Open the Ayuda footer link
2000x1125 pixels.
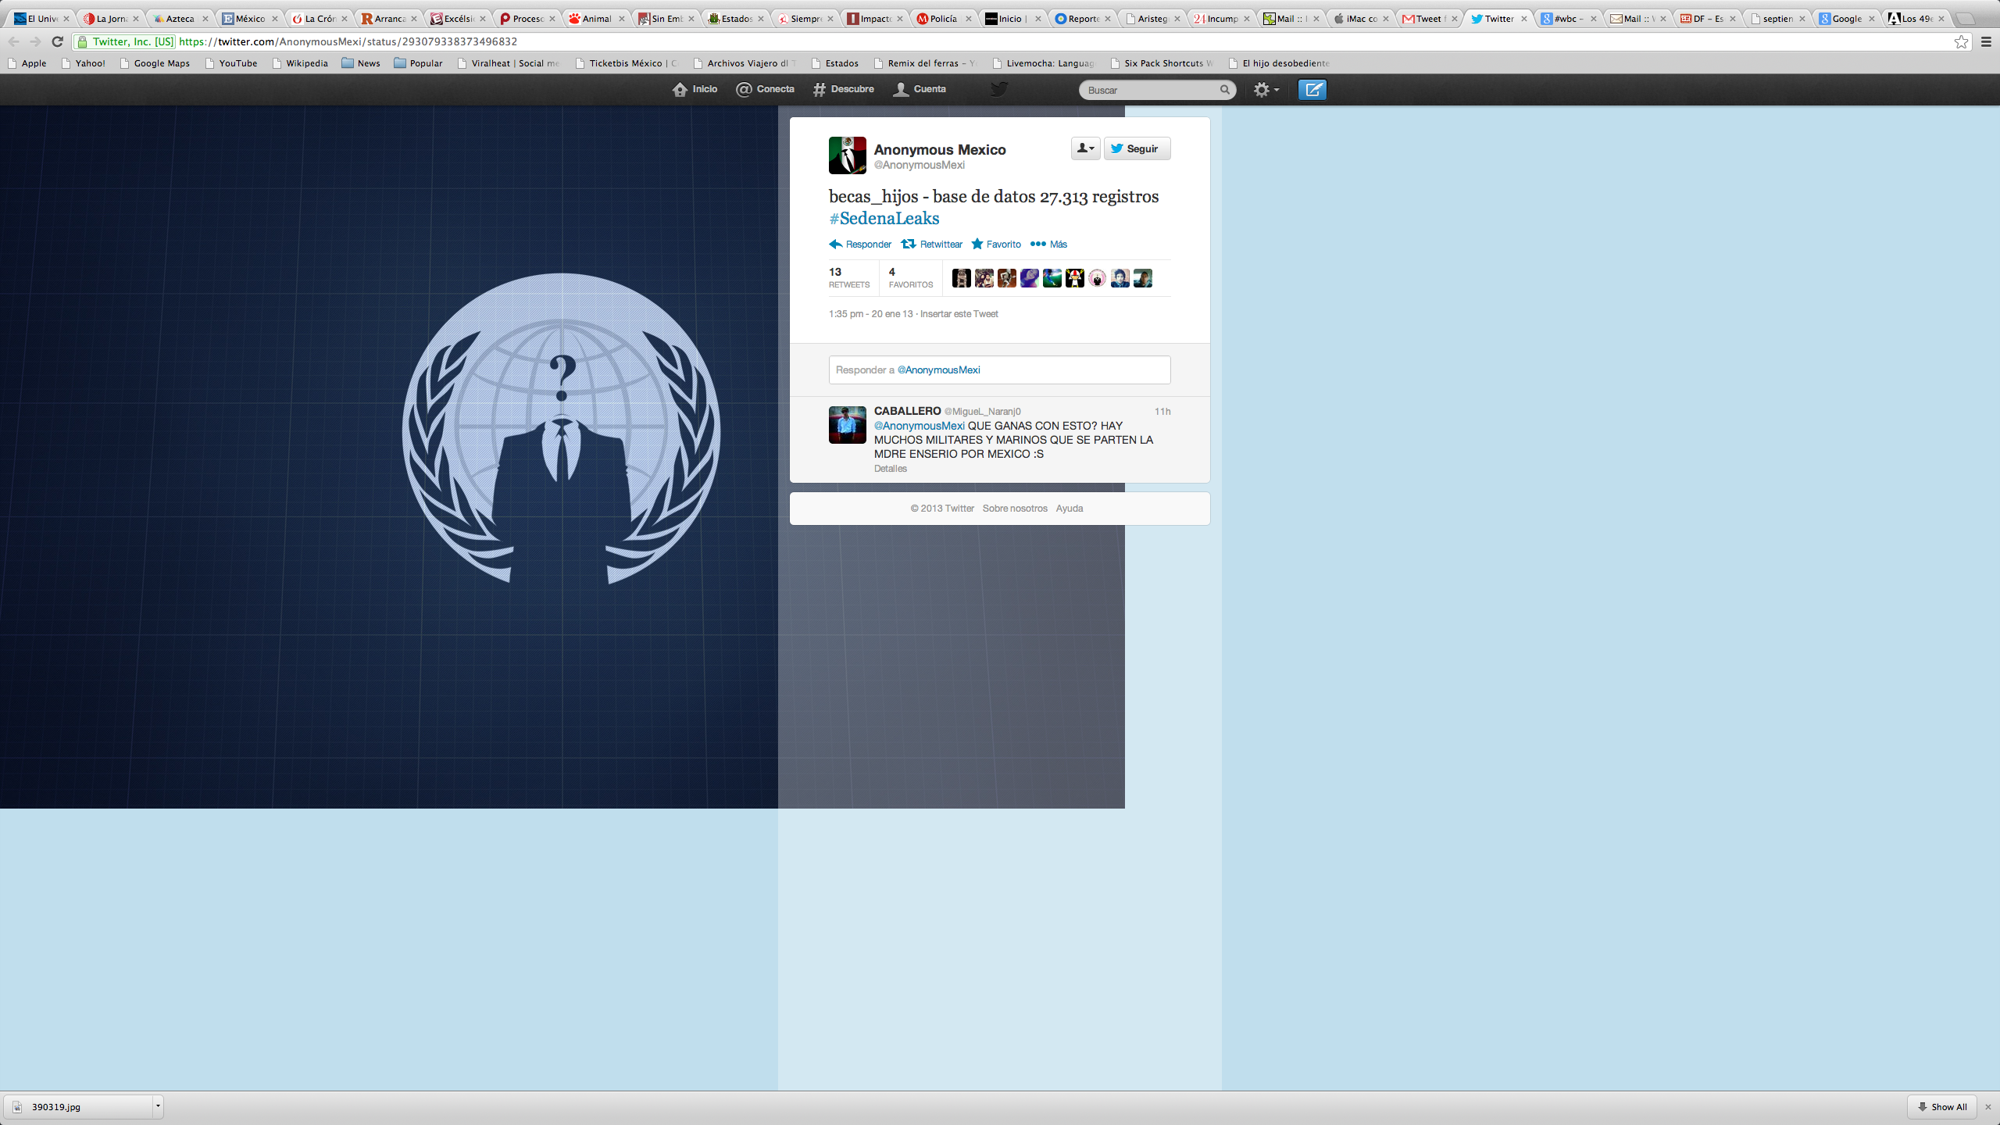tap(1069, 509)
